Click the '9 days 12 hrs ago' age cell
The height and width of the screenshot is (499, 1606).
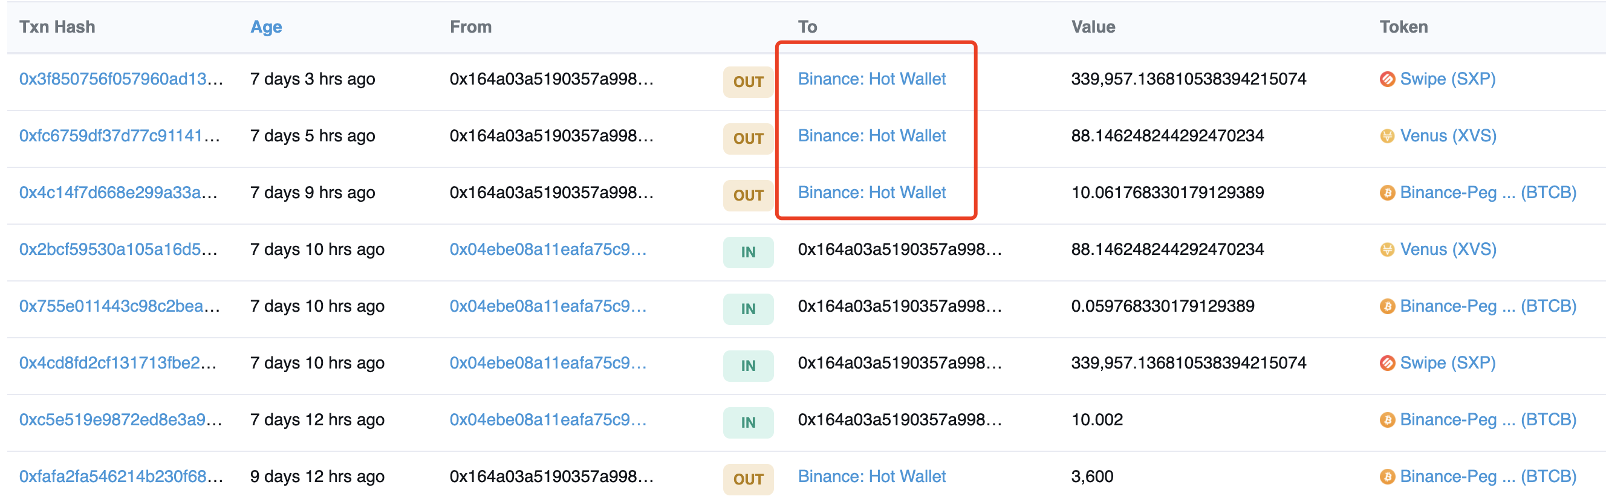317,476
